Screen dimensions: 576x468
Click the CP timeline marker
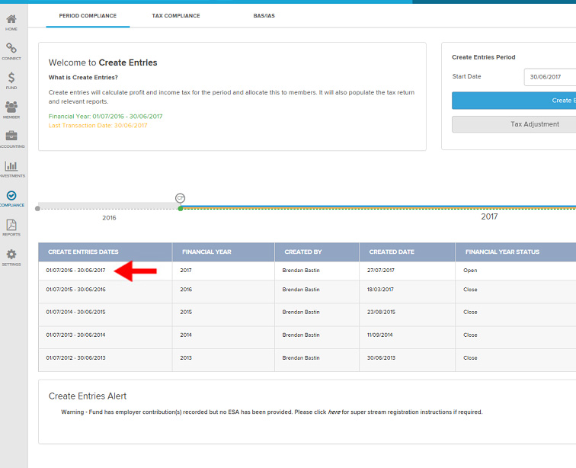(x=180, y=197)
